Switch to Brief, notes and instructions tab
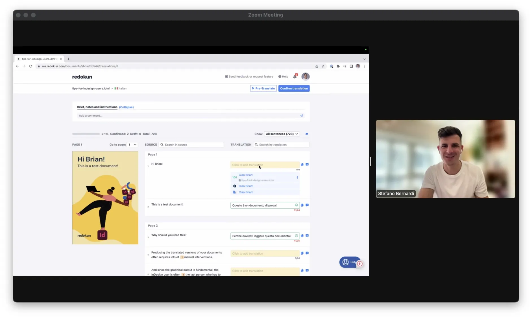This screenshot has width=532, height=318. point(97,107)
